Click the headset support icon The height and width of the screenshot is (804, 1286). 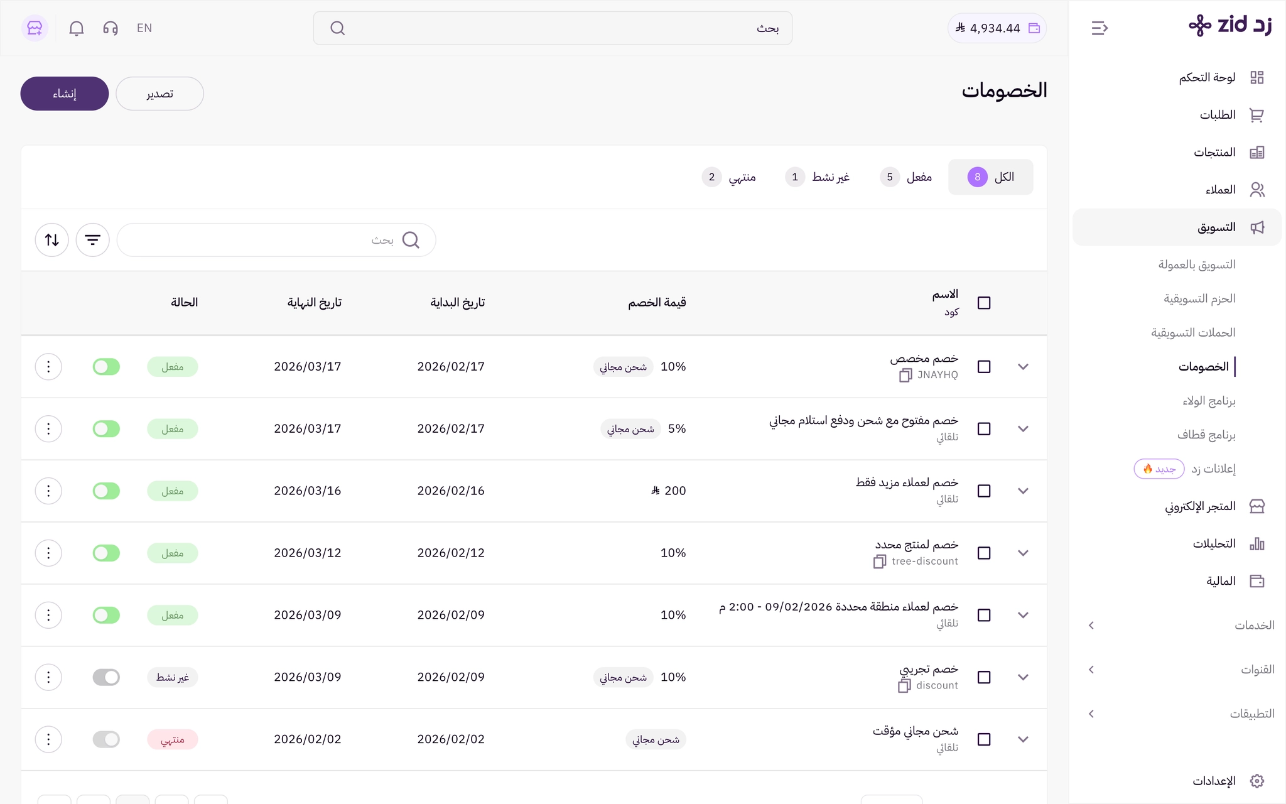click(111, 28)
